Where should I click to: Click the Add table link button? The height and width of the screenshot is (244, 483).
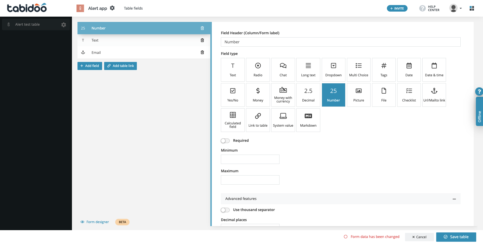tap(120, 66)
